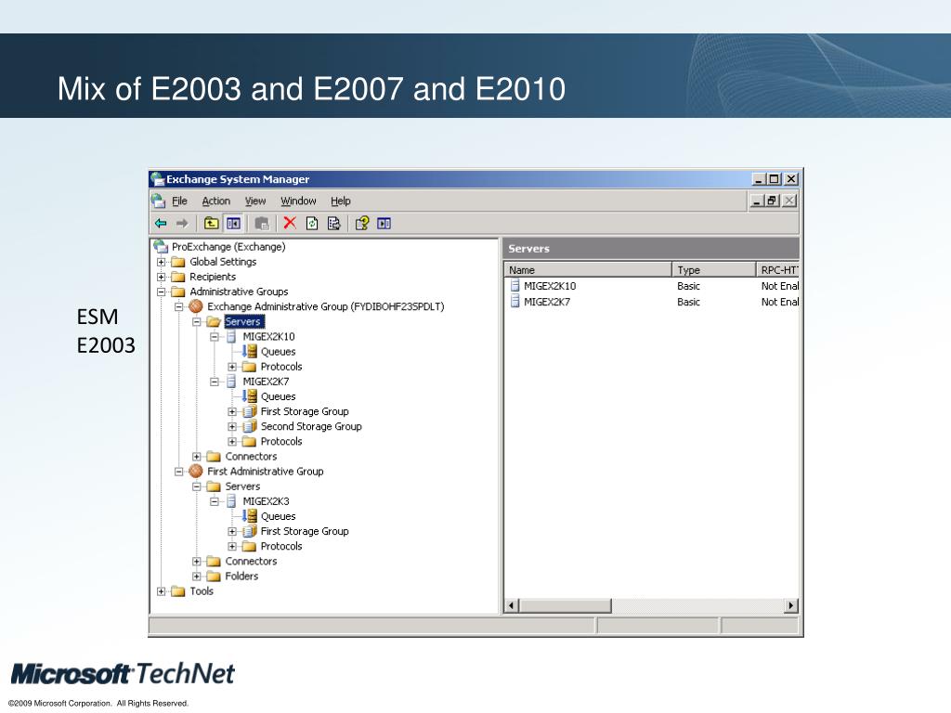The image size is (951, 713).
Task: Click the horizontal scrollbar thumb in Servers pane
Action: pyautogui.click(x=566, y=605)
